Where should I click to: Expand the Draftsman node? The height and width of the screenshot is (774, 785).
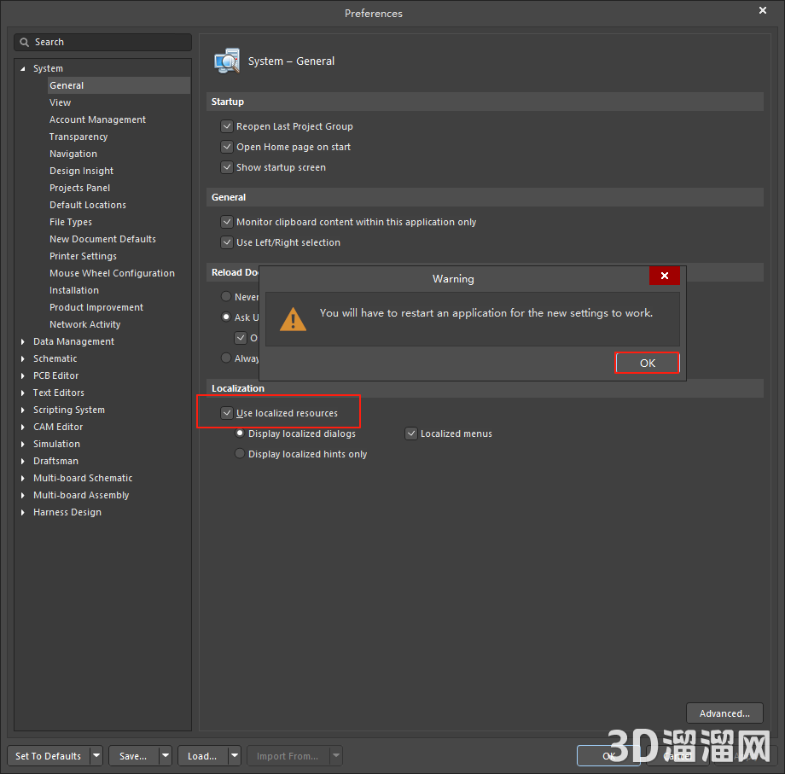pyautogui.click(x=22, y=461)
